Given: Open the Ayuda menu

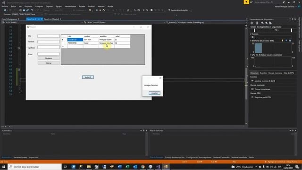Looking at the screenshot, I should (x=110, y=6).
